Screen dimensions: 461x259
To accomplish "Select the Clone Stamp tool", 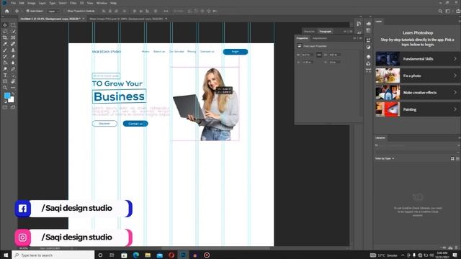I will tap(13, 50).
